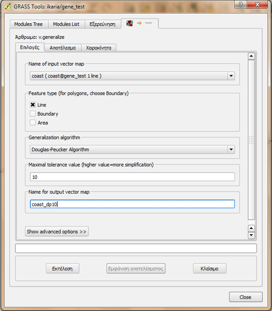272x311 pixels.
Task: Open the v.generalize module icon tab
Action: click(140, 23)
